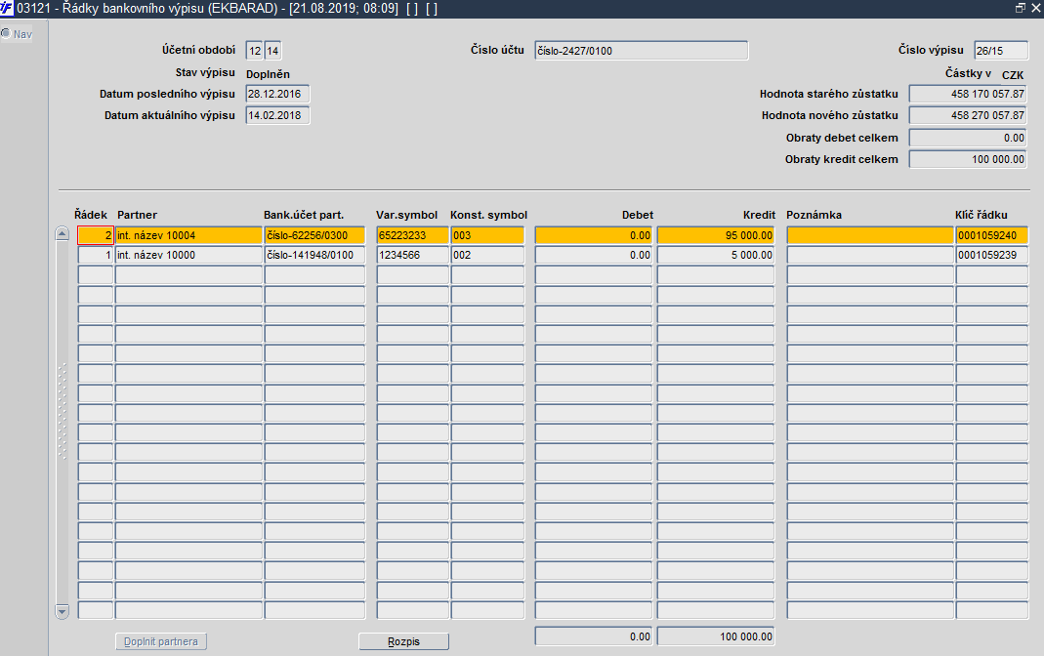
Task: Click the Číslo výpisu field 26/15
Action: (1001, 51)
